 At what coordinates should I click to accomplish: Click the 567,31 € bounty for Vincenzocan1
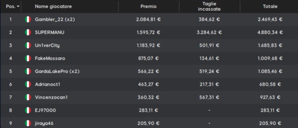(209, 97)
